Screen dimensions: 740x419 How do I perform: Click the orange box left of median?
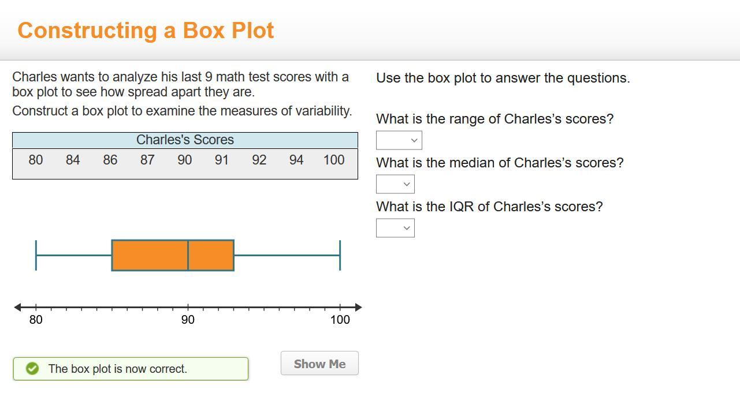point(150,255)
